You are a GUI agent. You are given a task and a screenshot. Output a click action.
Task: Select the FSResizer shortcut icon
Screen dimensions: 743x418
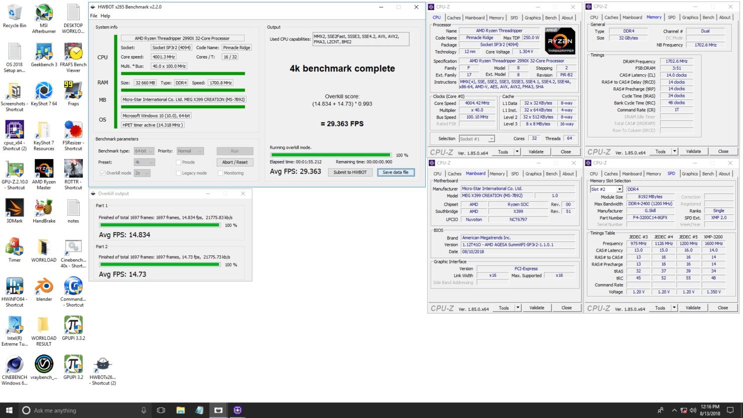[x=73, y=136]
